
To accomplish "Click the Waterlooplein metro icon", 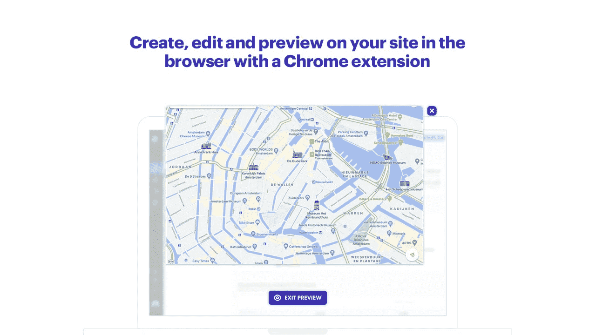I will (321, 232).
